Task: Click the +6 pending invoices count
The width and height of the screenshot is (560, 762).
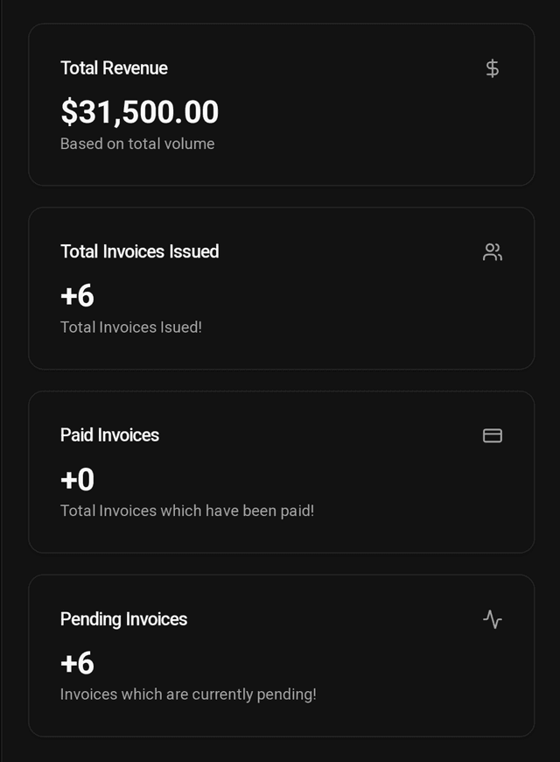Action: coord(77,663)
